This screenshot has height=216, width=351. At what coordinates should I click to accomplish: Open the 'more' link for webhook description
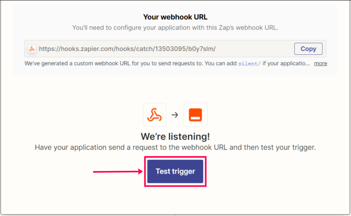tap(320, 64)
